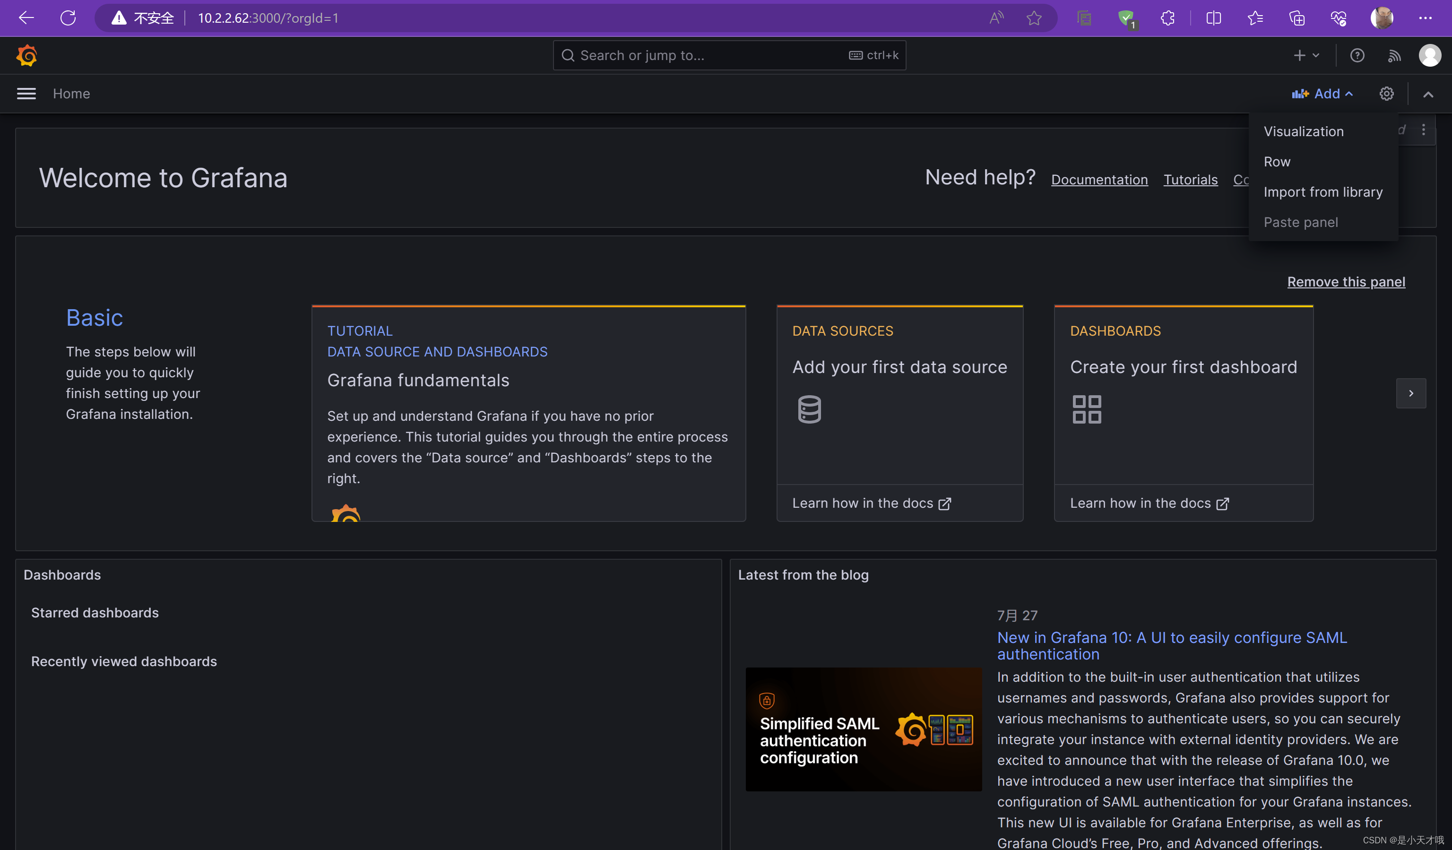The image size is (1452, 850).
Task: Click the dashboard grid icon
Action: tap(1087, 409)
